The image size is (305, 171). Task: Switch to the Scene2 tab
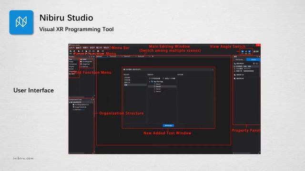click(x=113, y=57)
